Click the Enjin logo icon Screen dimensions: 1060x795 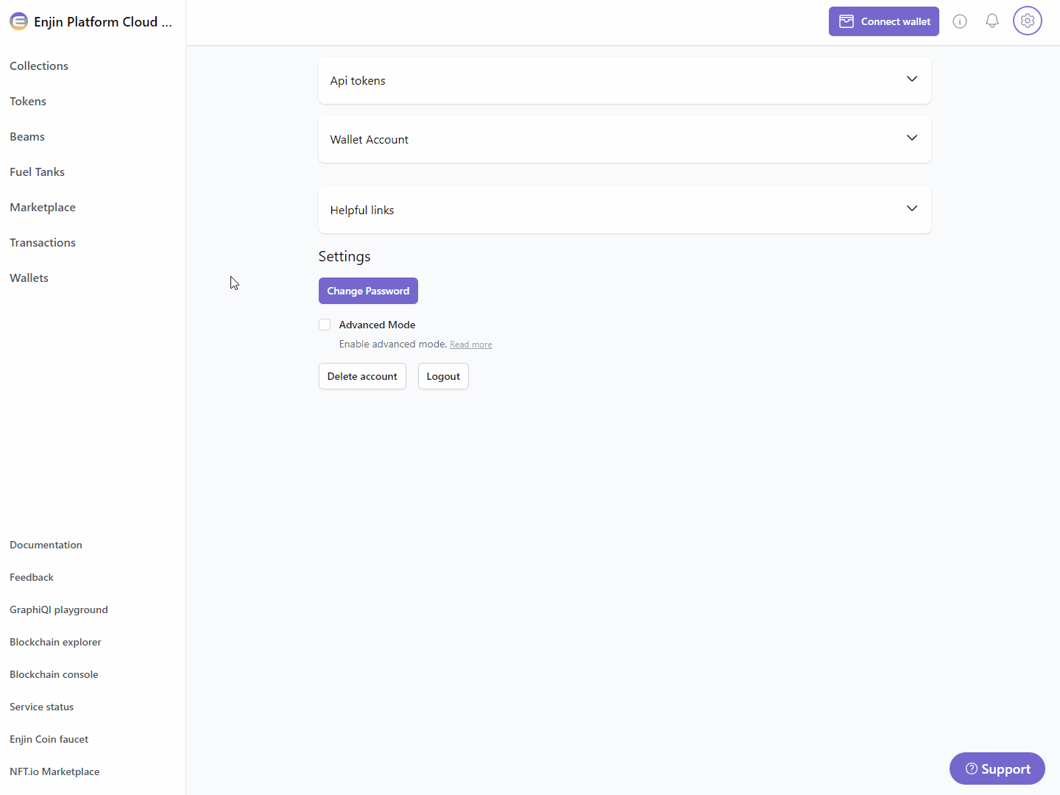point(18,21)
